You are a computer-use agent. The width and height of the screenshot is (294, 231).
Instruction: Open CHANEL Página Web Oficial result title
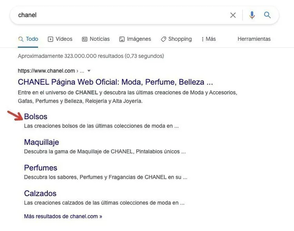point(115,82)
